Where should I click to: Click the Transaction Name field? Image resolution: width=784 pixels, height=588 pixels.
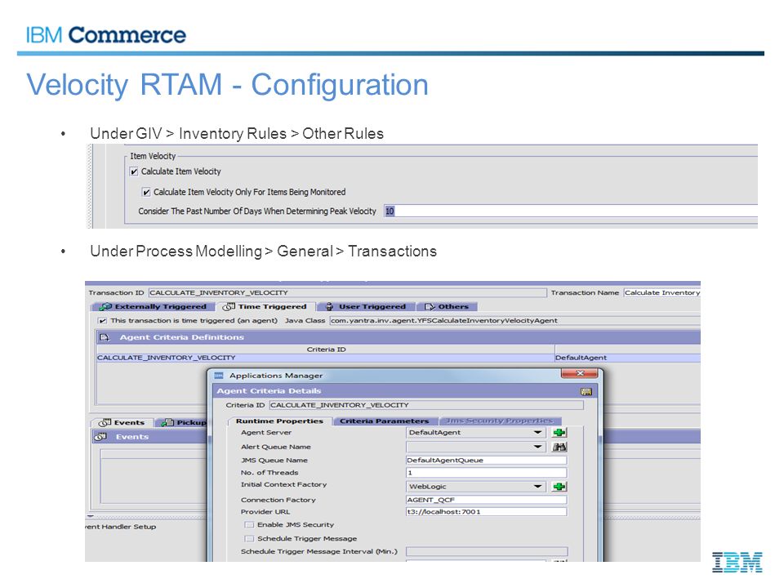[662, 292]
